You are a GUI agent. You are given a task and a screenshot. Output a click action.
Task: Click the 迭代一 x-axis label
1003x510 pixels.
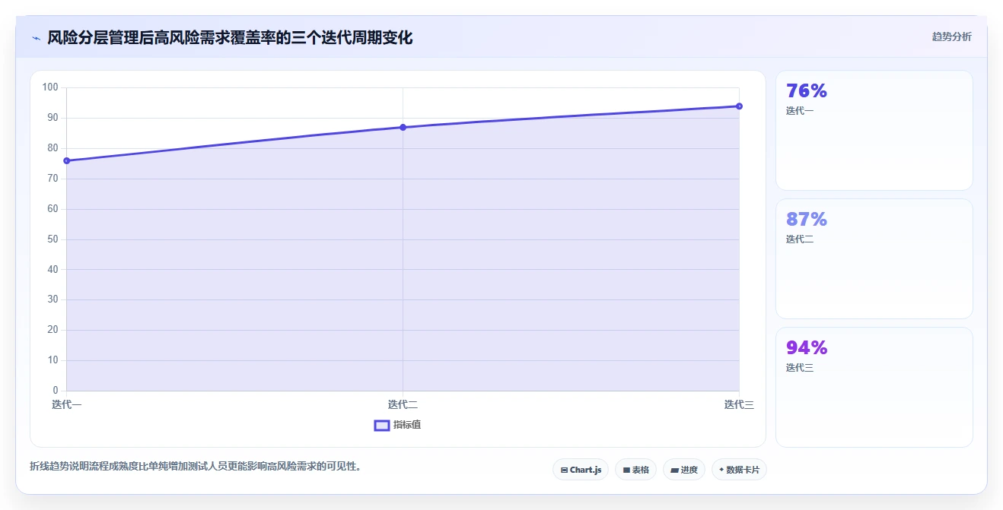[x=67, y=405]
